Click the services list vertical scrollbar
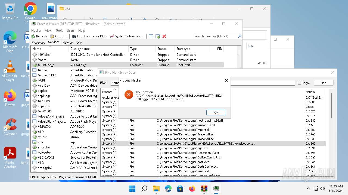 tap(239, 53)
